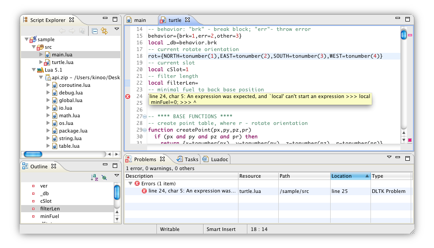Select cSlot in the Outline

coord(46,201)
